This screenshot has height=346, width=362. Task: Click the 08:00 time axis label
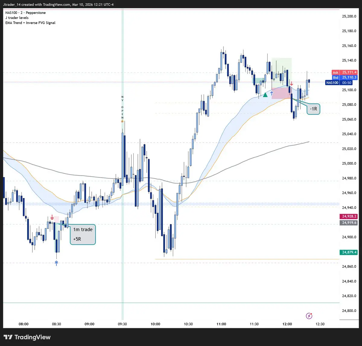pyautogui.click(x=24, y=324)
